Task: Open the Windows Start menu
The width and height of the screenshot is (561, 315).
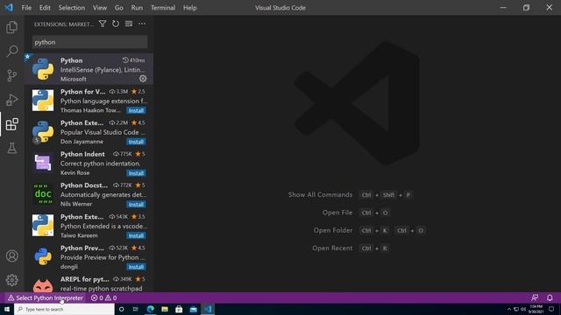Action: coord(7,309)
